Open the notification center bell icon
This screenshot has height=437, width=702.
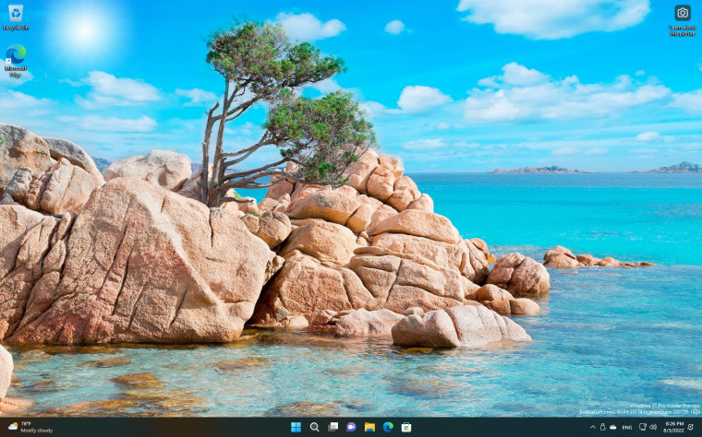pyautogui.click(x=690, y=427)
